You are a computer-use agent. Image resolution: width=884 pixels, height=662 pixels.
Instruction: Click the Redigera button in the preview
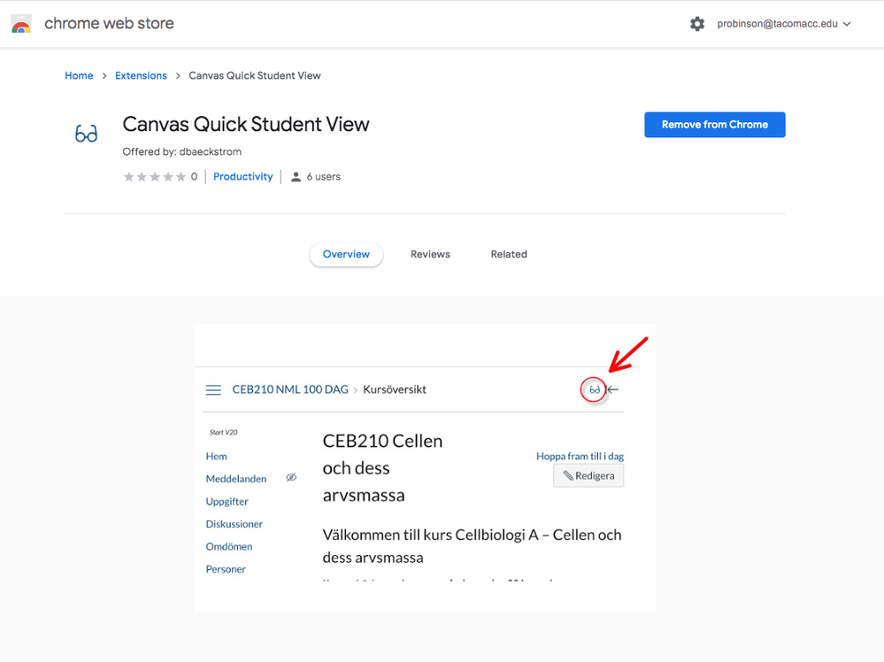[x=588, y=476]
